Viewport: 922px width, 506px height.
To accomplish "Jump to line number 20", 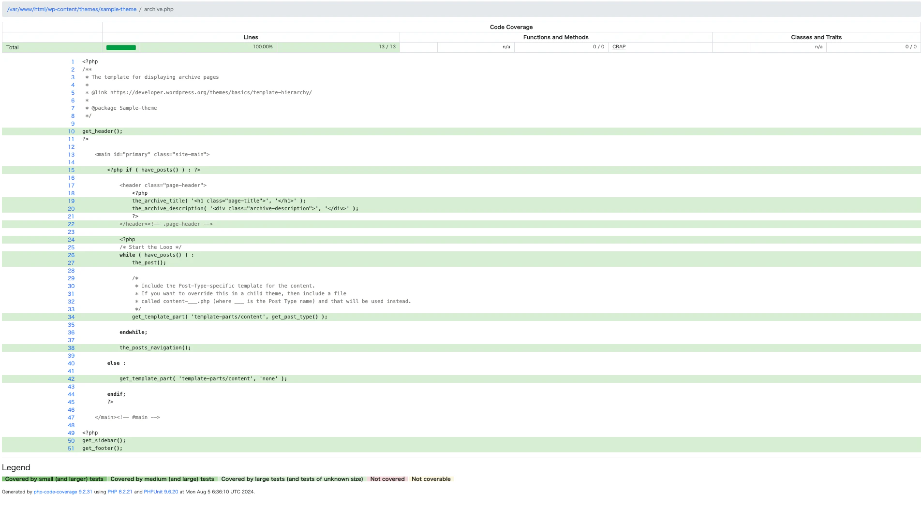I will pos(71,209).
